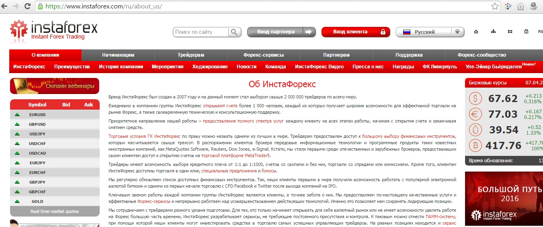Open the Партнерам tab

pos(336,55)
